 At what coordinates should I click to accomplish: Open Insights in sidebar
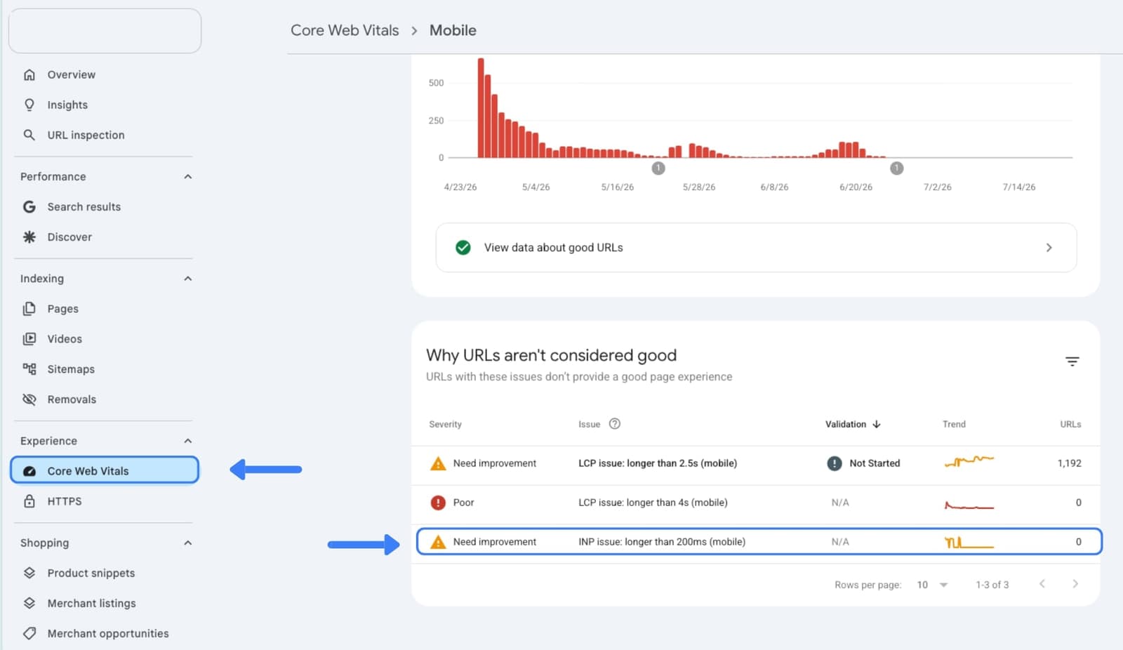[x=67, y=105]
